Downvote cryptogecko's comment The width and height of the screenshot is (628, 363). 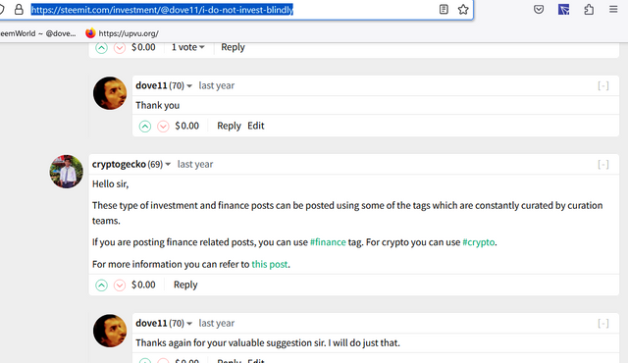(120, 285)
